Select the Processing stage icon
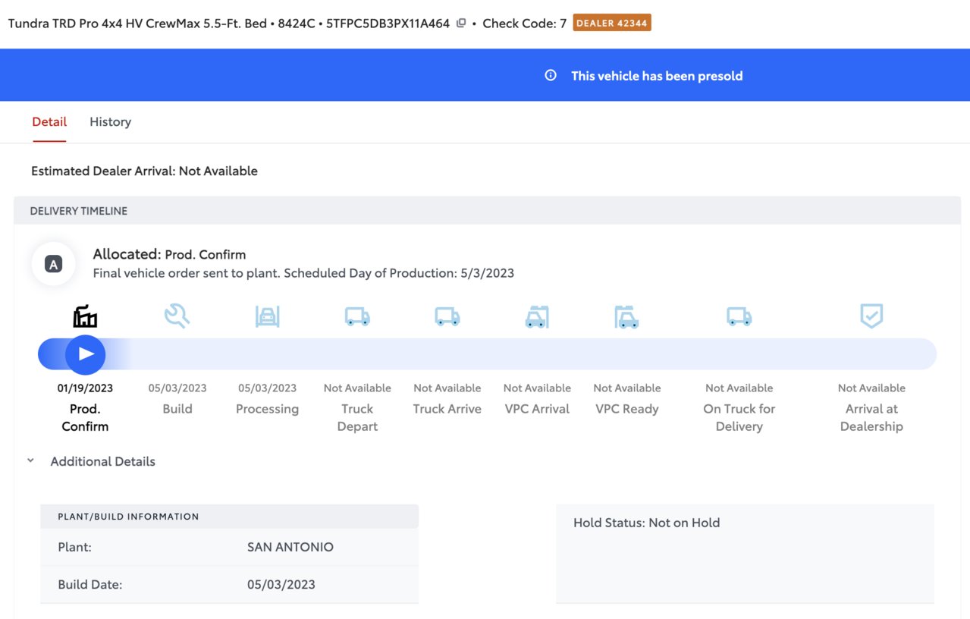The image size is (970, 619). pos(267,316)
